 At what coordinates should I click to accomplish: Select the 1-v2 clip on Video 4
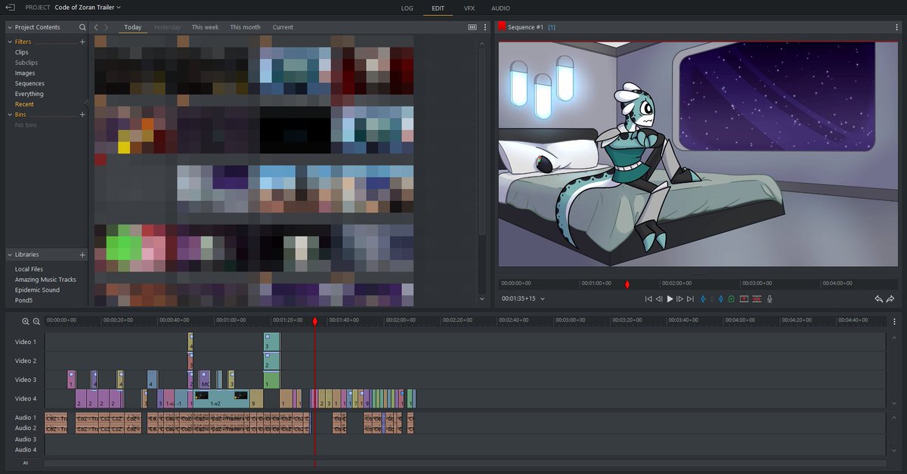click(x=221, y=398)
